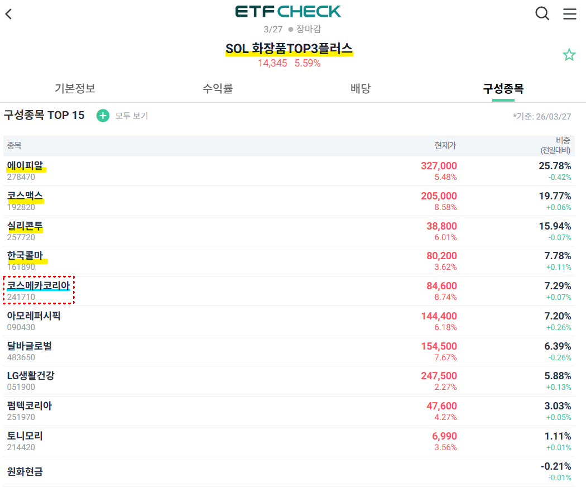Viewport: 586px width, 487px height.
Task: Click the ETF CHECK logo
Action: 288,12
